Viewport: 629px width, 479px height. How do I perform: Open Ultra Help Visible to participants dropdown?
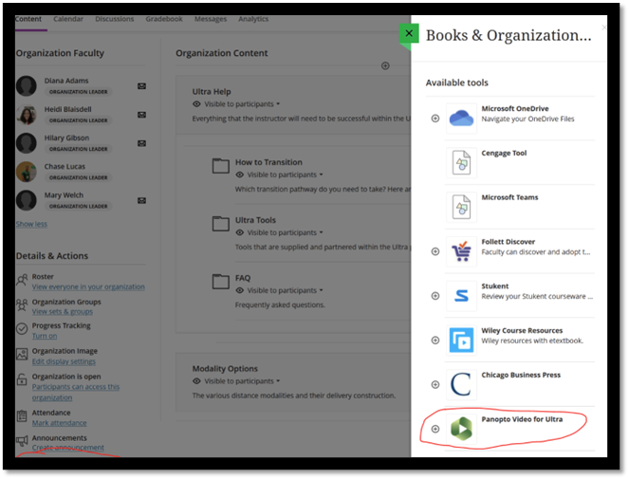click(242, 104)
